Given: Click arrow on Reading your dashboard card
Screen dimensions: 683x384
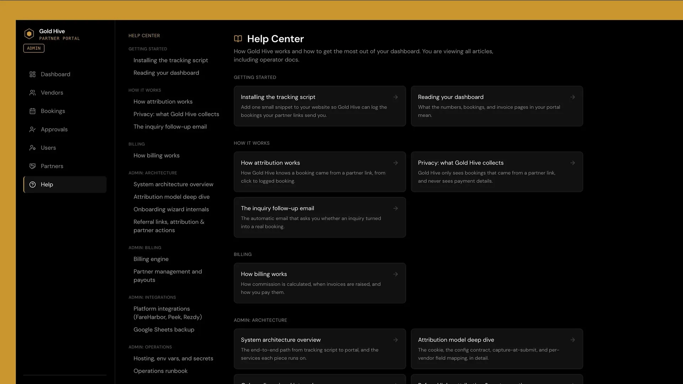Looking at the screenshot, I should 573,97.
